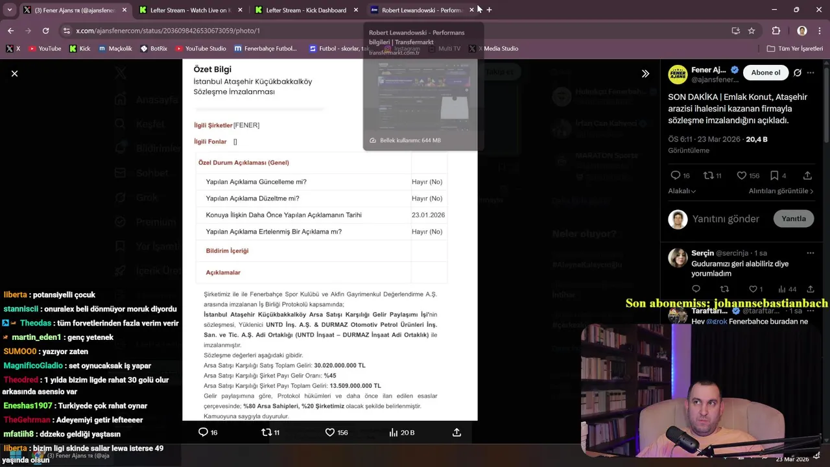Open the YouTube Studio bookmark
Image resolution: width=830 pixels, height=467 pixels.
[x=200, y=49]
